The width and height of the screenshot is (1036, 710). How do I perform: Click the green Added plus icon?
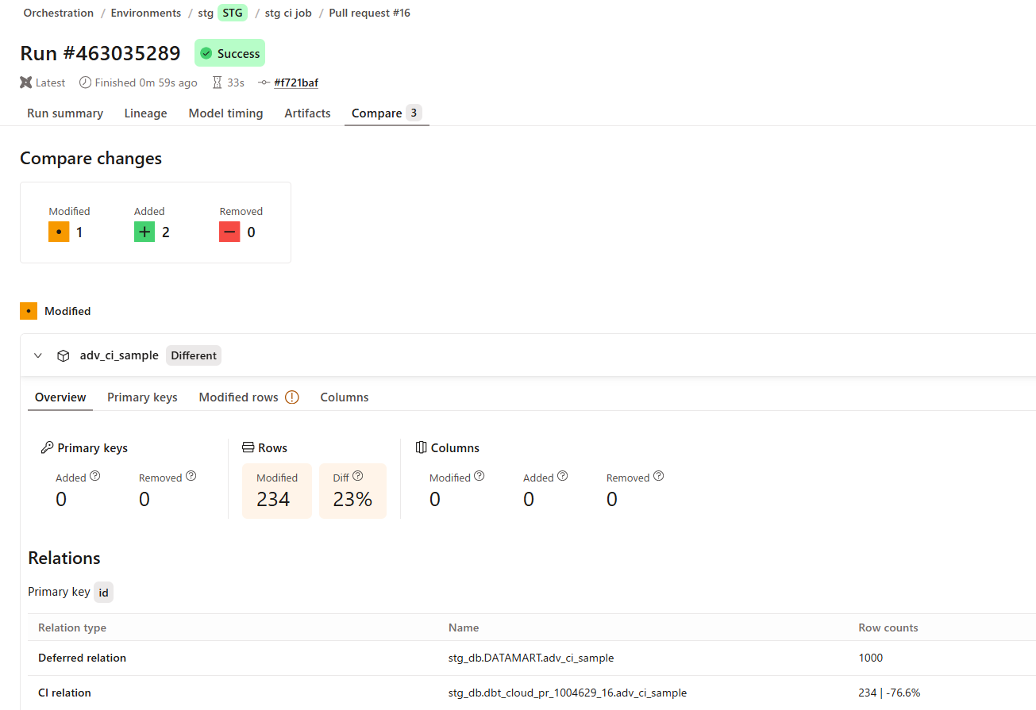[x=144, y=232]
